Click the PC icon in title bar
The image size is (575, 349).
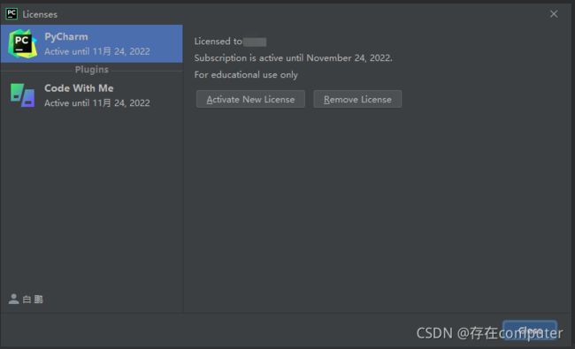pyautogui.click(x=11, y=14)
